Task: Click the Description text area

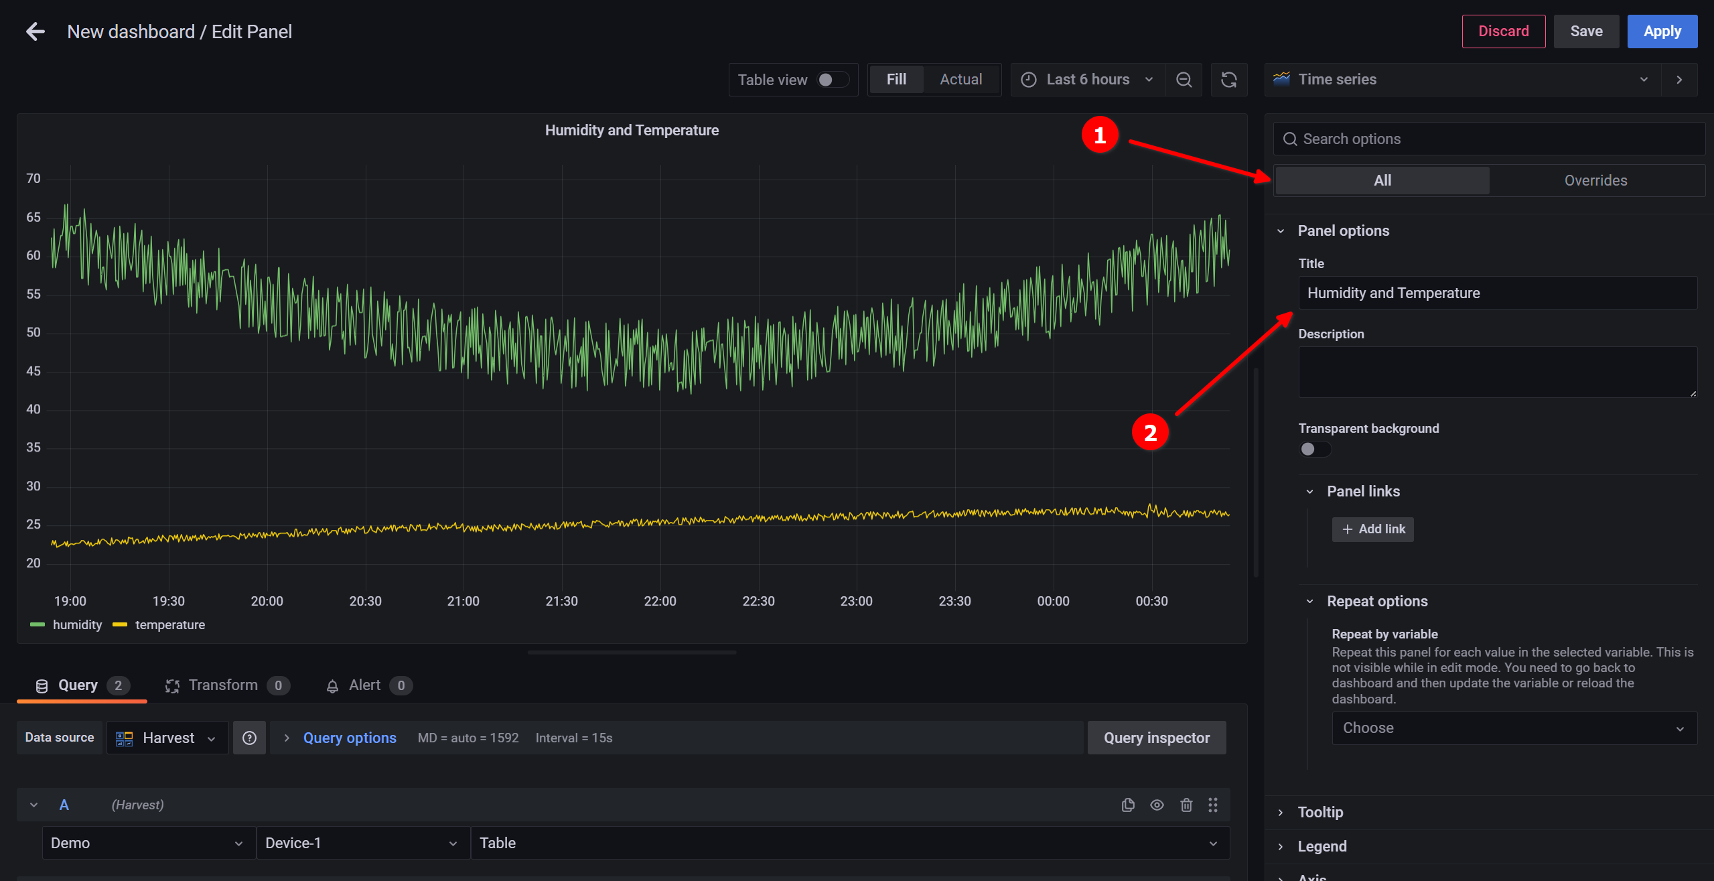Action: pyautogui.click(x=1497, y=372)
